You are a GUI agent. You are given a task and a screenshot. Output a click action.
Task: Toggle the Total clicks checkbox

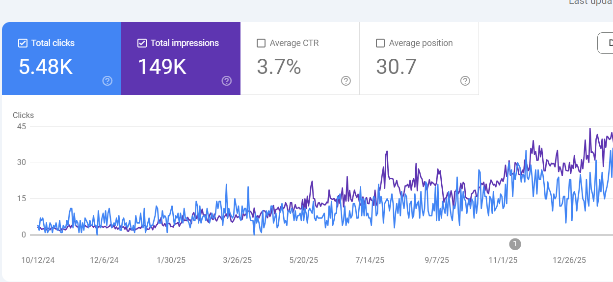click(23, 43)
